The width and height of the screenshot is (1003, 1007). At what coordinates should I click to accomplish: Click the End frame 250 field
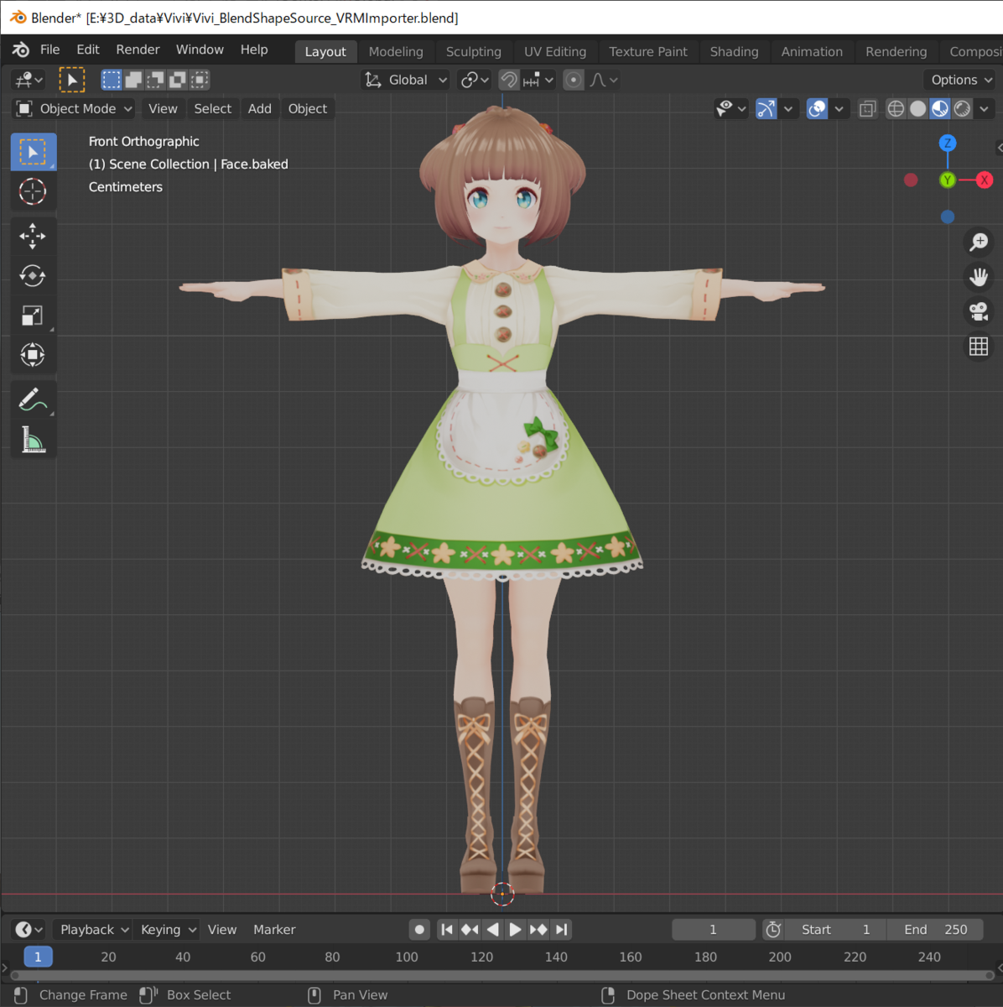coord(936,930)
